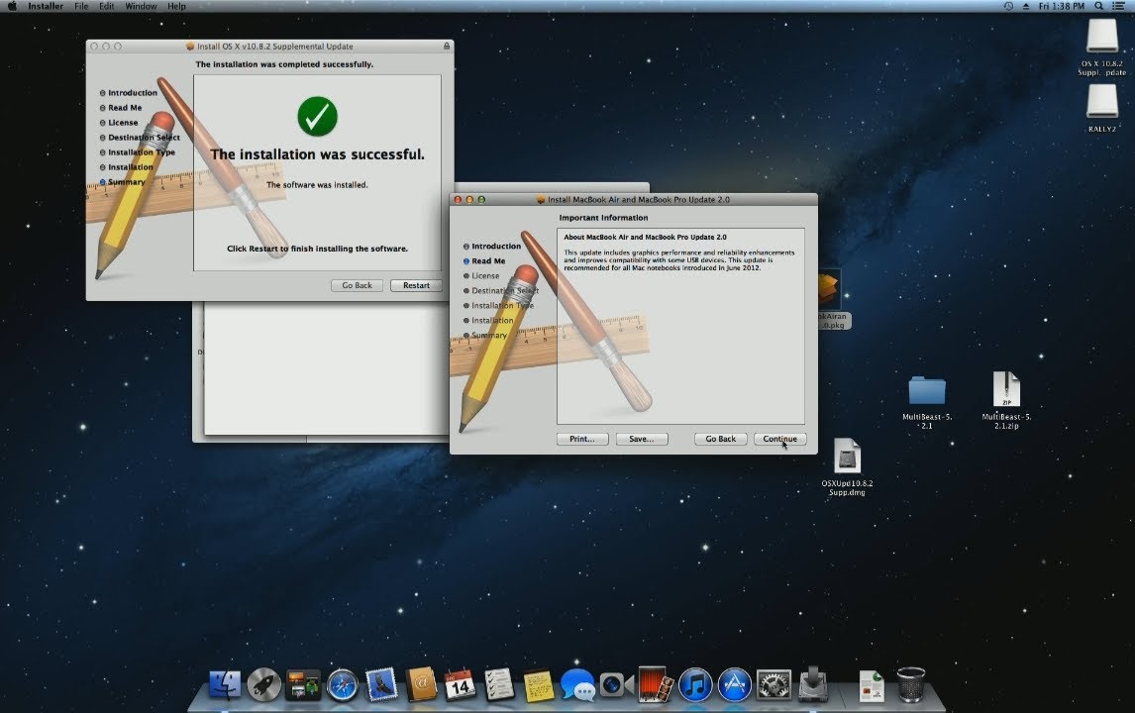This screenshot has width=1135, height=713.
Task: Open the Apple menu
Action: (12, 6)
